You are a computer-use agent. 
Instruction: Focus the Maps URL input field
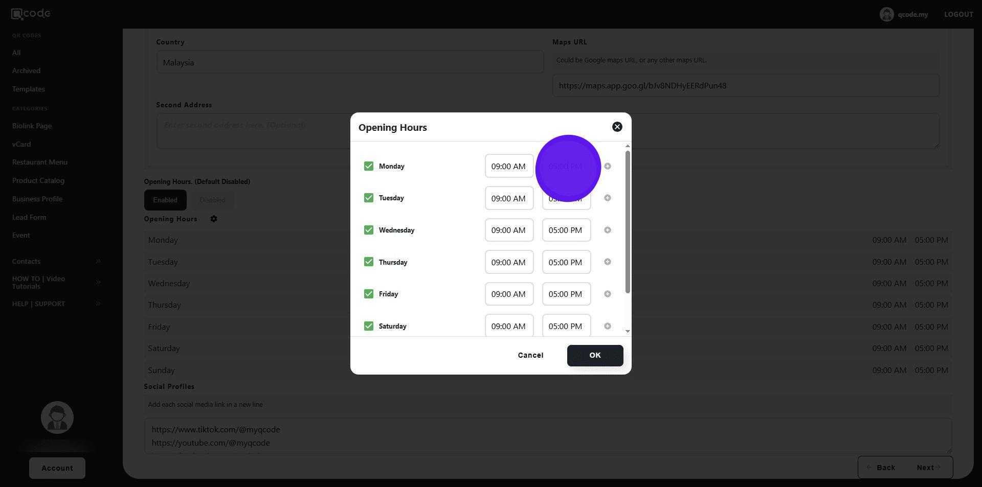pos(746,85)
